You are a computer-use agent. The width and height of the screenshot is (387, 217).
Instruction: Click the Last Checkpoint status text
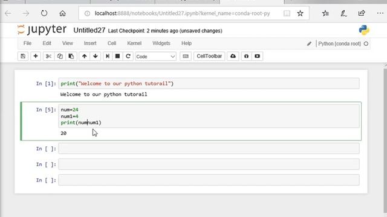coord(165,31)
